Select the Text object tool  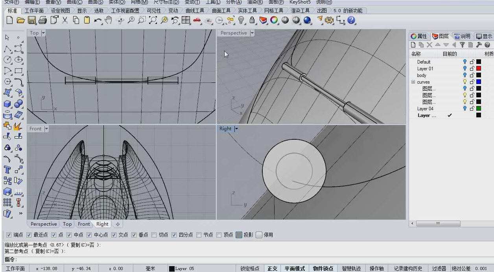click(x=7, y=169)
